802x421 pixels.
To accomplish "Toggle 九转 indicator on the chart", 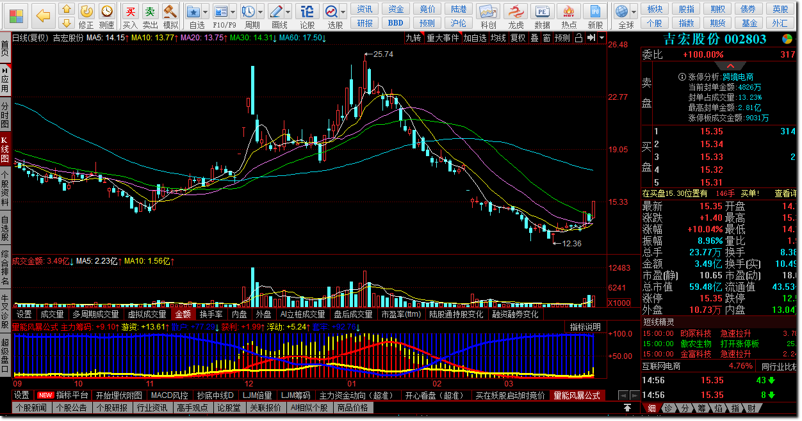I will coord(413,38).
